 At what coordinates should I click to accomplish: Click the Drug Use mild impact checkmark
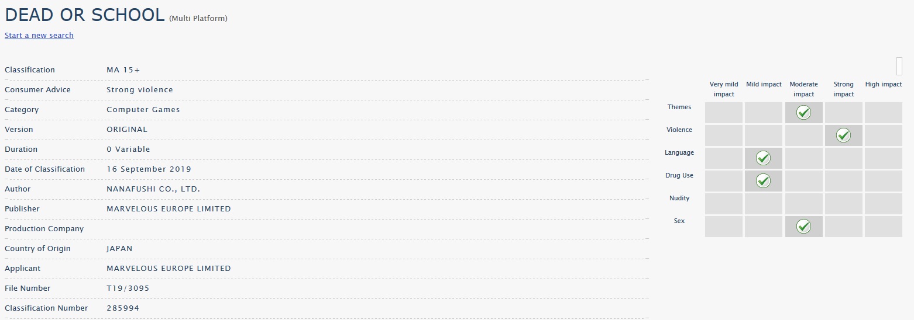pyautogui.click(x=763, y=181)
